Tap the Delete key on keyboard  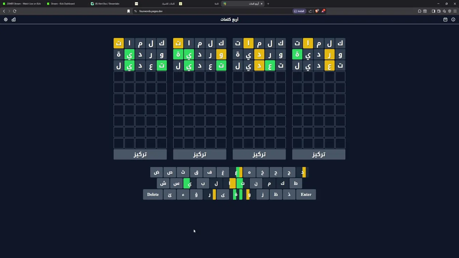(153, 195)
